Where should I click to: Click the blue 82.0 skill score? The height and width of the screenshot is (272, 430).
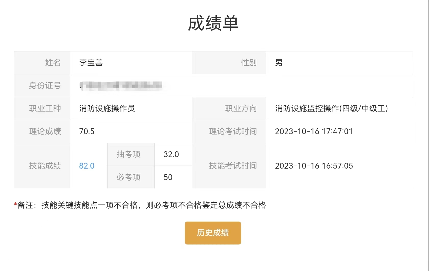pyautogui.click(x=87, y=166)
